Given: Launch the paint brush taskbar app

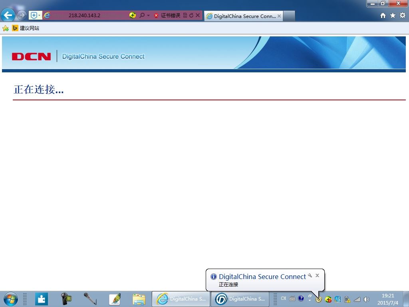Looking at the screenshot, I should point(115,299).
